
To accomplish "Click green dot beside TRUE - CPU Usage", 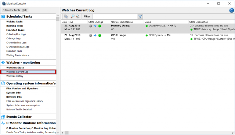I will tap(191, 39).
